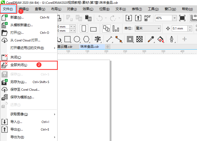Choose 关闭(C) menu entry

pos(29,57)
